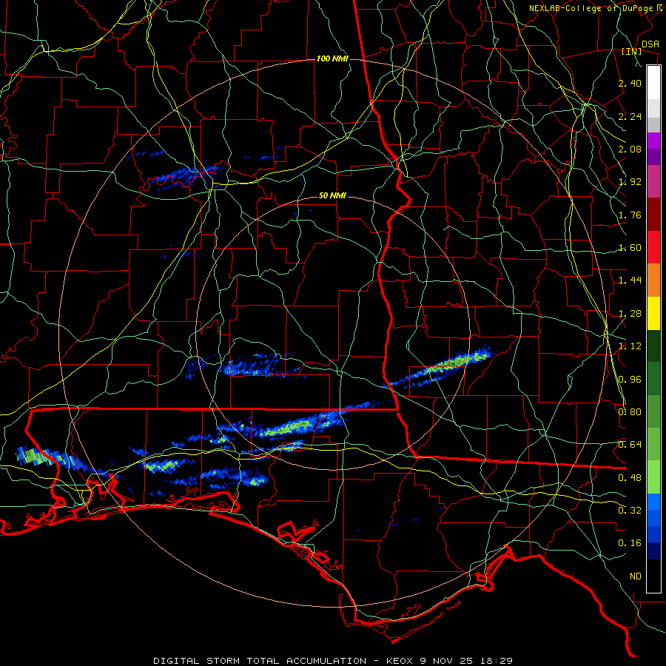This screenshot has width=666, height=666.
Task: Pick the bright red legend swatch
Action: (653, 247)
